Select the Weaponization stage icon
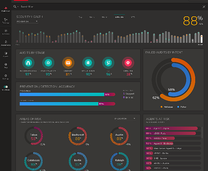 pos(48,63)
